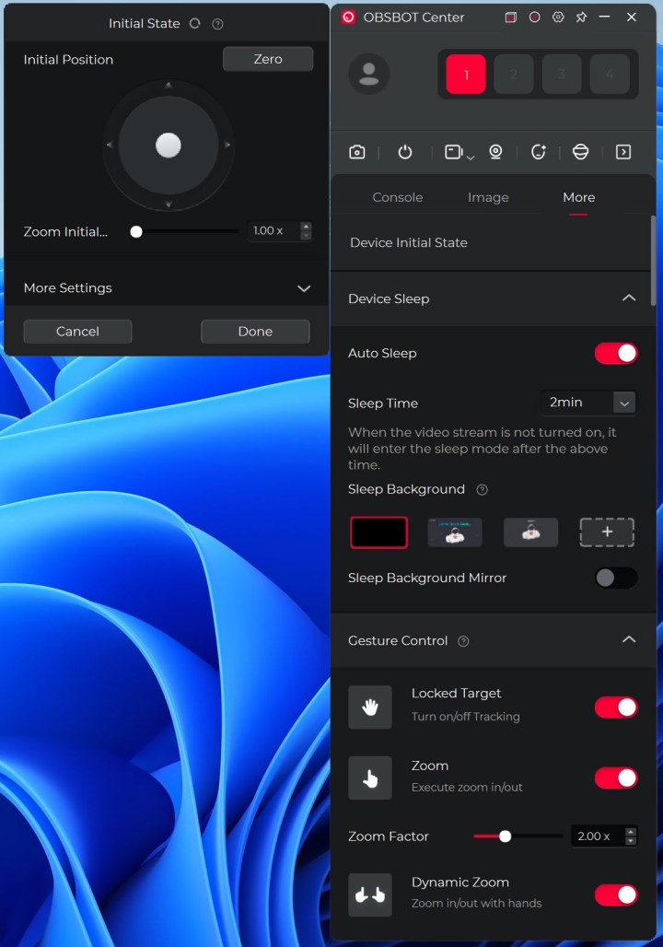Turn off the Auto Sleep toggle
663x947 pixels.
click(615, 353)
